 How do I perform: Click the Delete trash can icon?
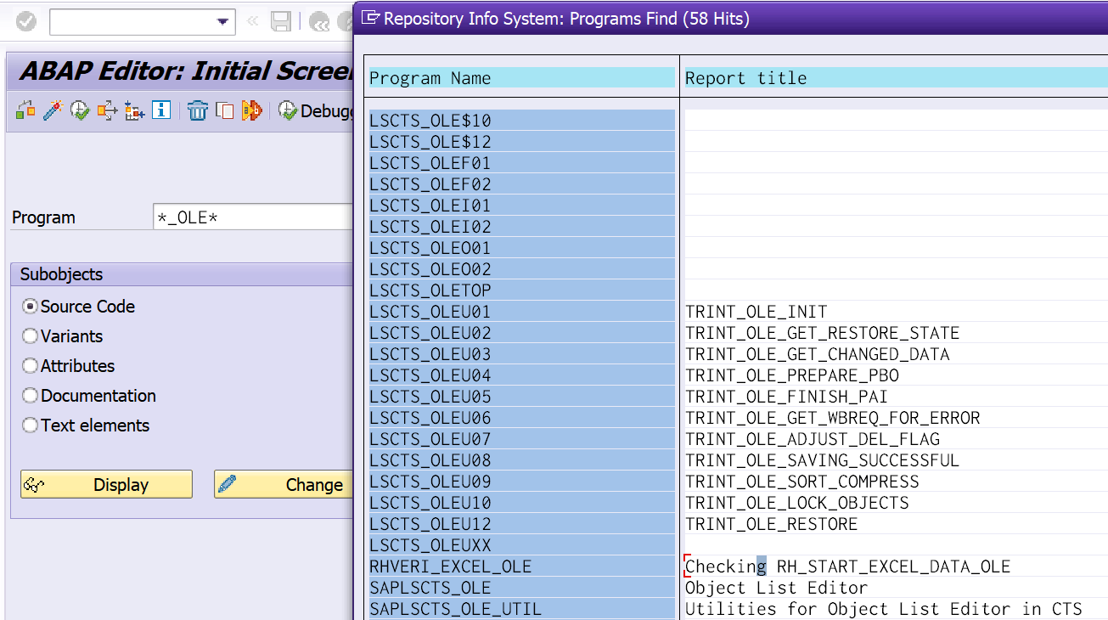(198, 110)
